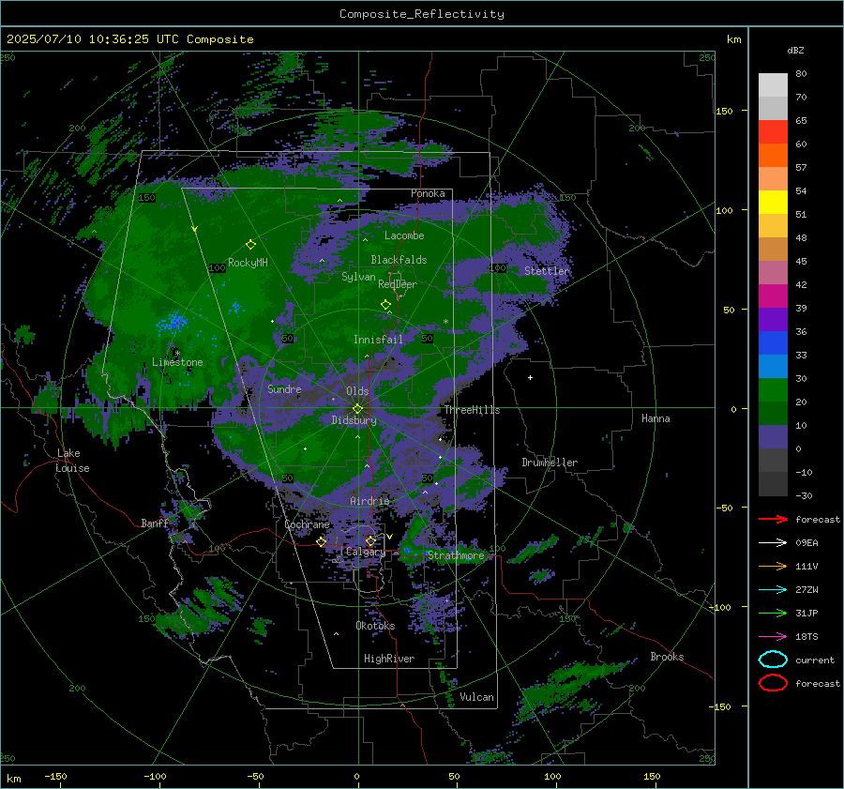The image size is (844, 789).
Task: Click the dark grey -10 to -30 swatch
Action: pos(773,484)
